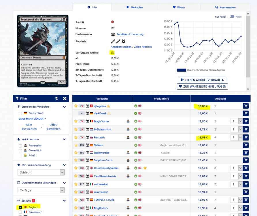Close the Filter panel with X
Screen dimensions: 257x216
coord(65,98)
